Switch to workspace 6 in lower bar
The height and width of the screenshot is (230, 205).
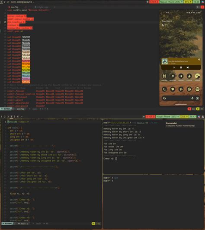(x=18, y=117)
